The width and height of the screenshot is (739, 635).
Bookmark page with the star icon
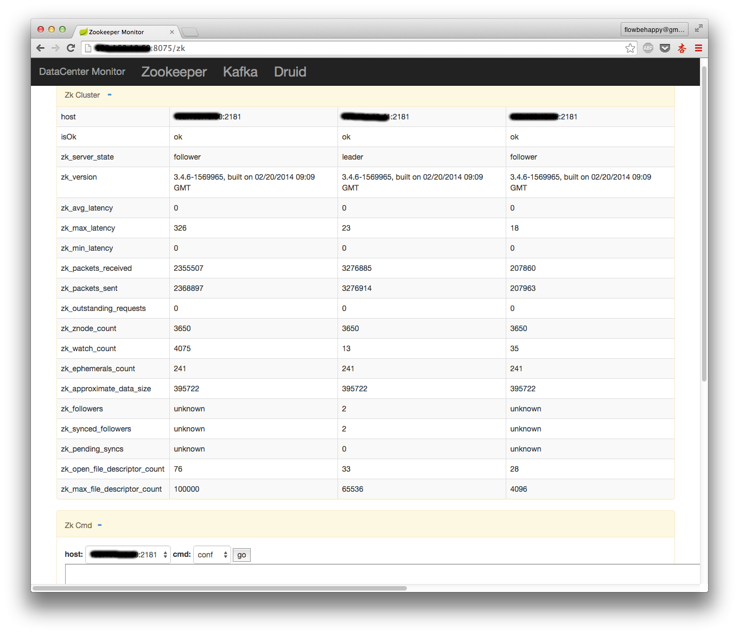point(630,48)
